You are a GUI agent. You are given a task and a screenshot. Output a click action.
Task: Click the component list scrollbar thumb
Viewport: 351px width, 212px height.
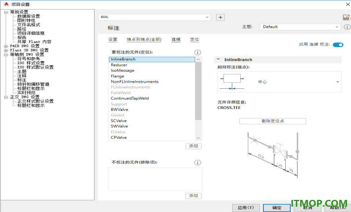coord(198,91)
